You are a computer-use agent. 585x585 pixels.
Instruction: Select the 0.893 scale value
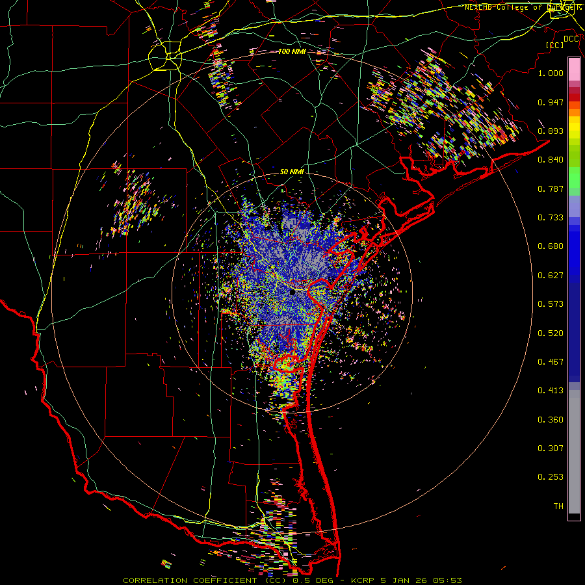551,131
